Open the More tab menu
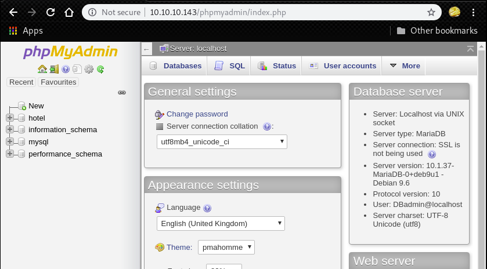Screen dimensions: 487x269 click(405, 66)
